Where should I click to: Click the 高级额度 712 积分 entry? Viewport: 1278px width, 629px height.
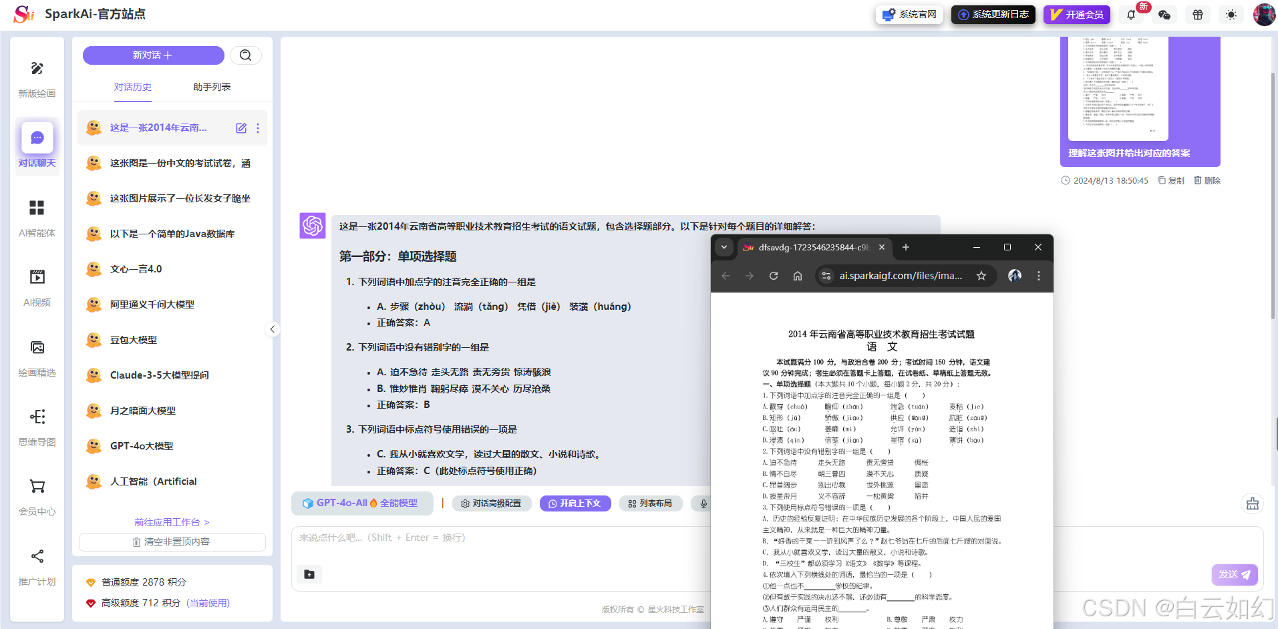(x=158, y=603)
